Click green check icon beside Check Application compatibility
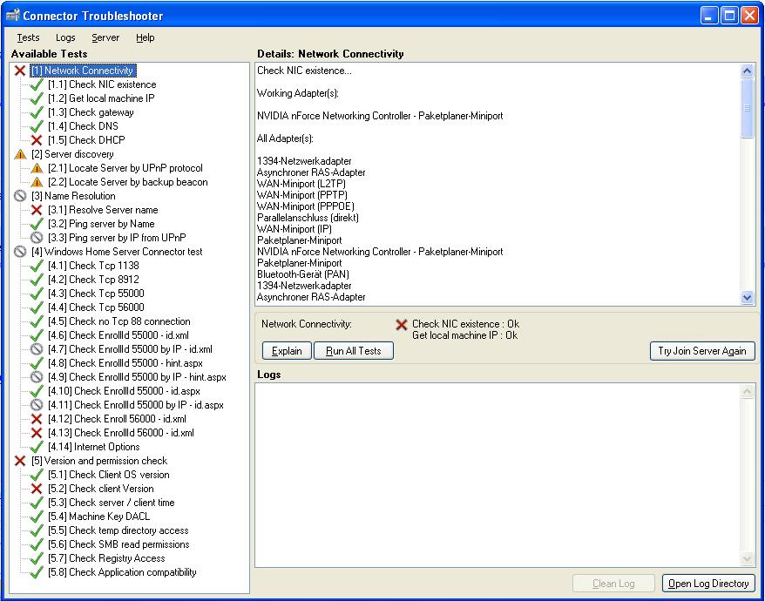The image size is (765, 601). [x=37, y=573]
